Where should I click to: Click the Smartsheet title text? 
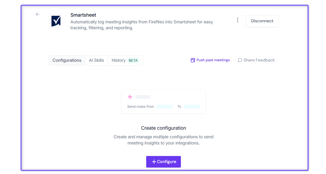(83, 15)
